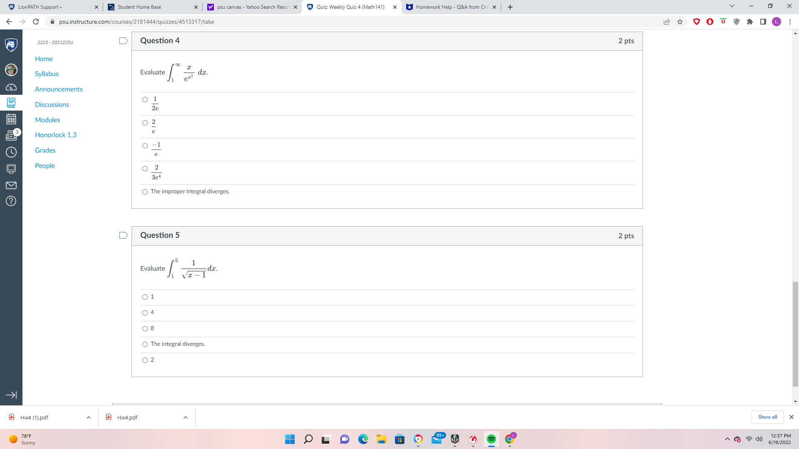Expand the browser tab list chevron

732,7
